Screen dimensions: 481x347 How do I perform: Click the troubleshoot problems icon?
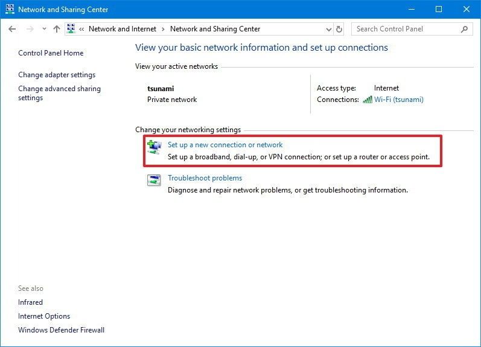(154, 180)
